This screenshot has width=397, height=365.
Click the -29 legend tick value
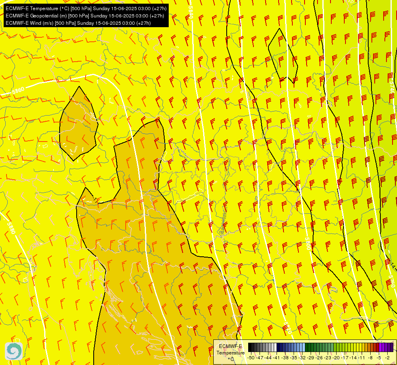(x=311, y=358)
